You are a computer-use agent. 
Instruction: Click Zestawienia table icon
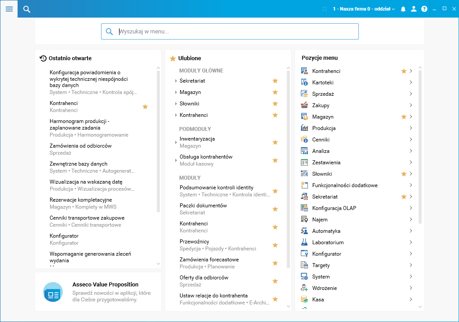[304, 162]
